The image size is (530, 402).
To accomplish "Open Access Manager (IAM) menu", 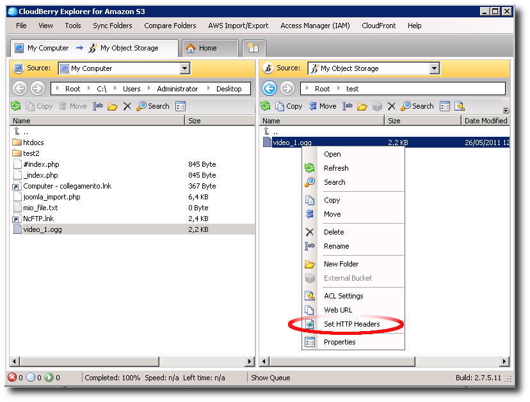I will pyautogui.click(x=315, y=26).
